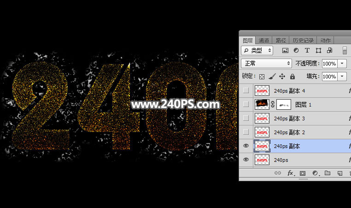Hide the bottom 240ps layer

coord(246,160)
